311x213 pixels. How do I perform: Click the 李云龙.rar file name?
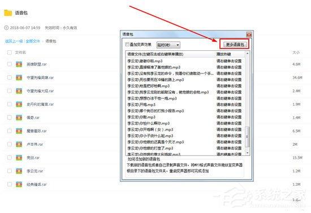35,171
